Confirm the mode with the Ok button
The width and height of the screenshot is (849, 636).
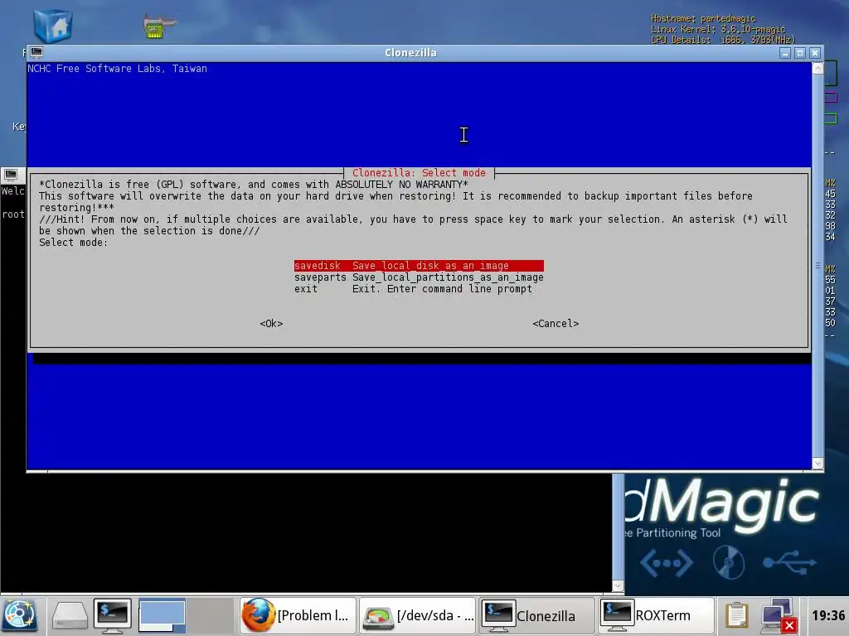(x=271, y=324)
